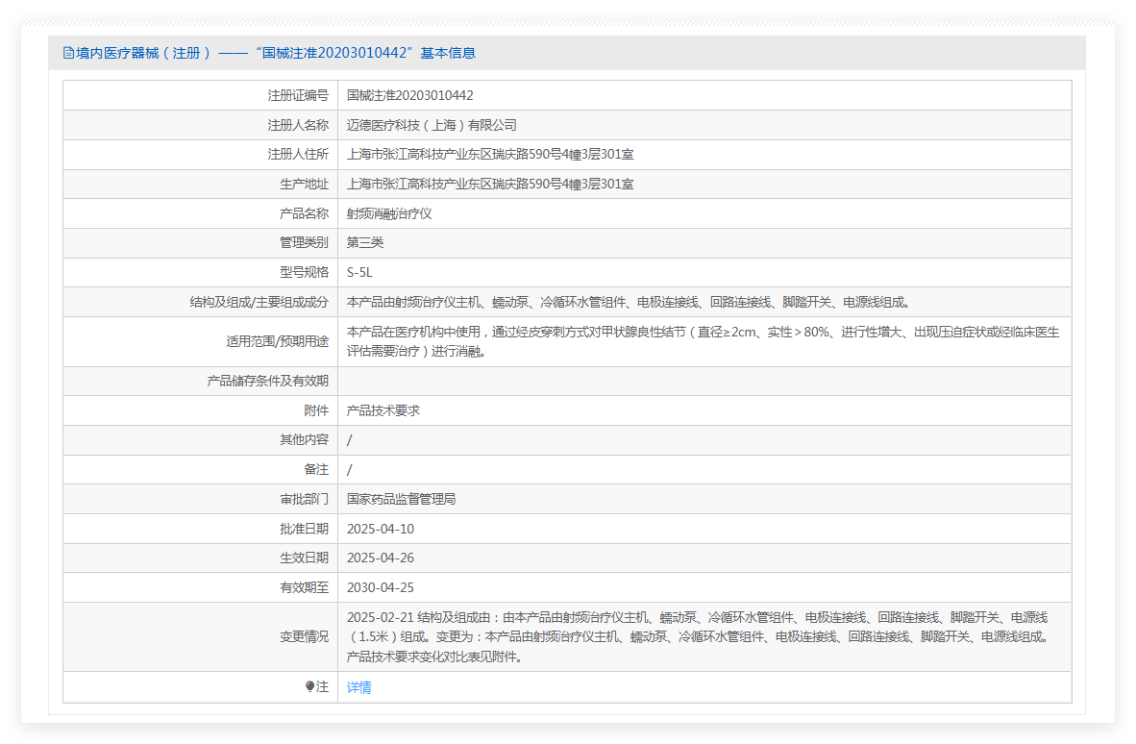Viewport: 1136px width, 744px height.
Task: Click the document icon before 境内医疗器械 header
Action: pyautogui.click(x=68, y=53)
